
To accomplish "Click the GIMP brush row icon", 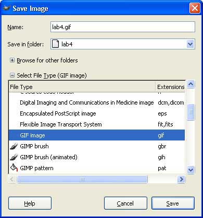I will (x=14, y=146).
